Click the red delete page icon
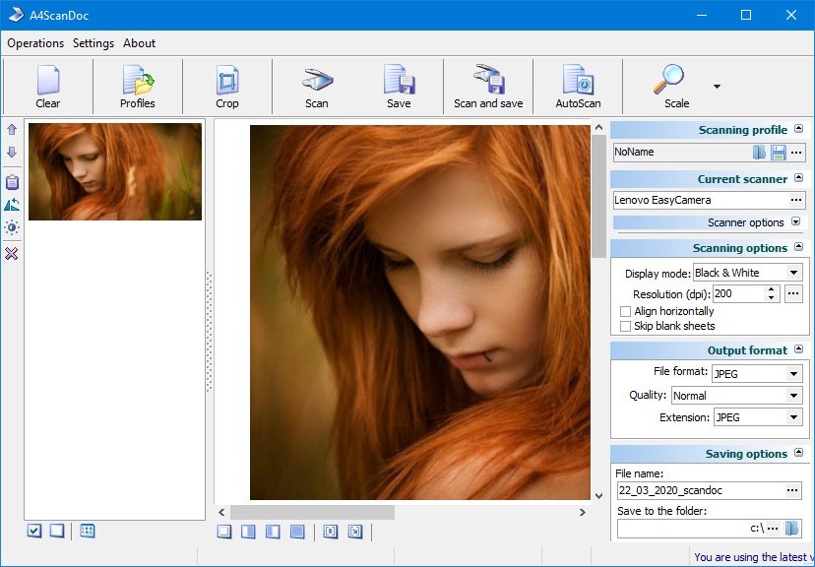The image size is (815, 567). (12, 254)
